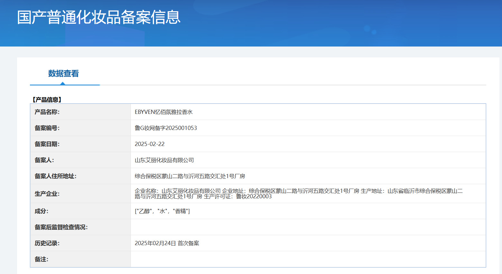Select address value in 备案人住所地址 row
Image resolution: width=502 pixels, height=274 pixels.
[x=190, y=176]
